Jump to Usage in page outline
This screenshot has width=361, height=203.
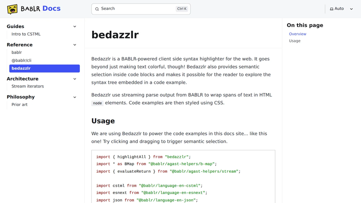click(x=295, y=41)
